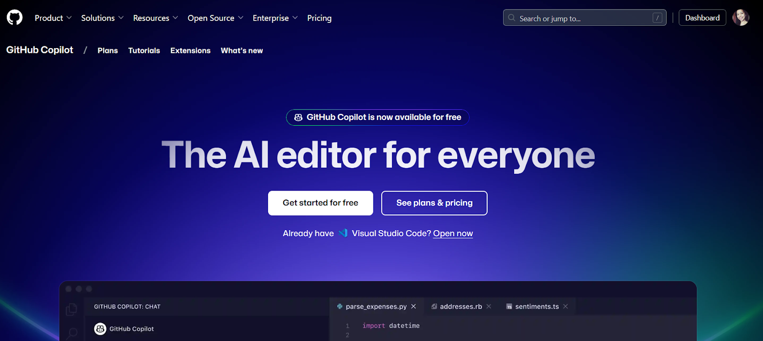Viewport: 763px width, 341px height.
Task: Click See plans & pricing button
Action: [434, 203]
